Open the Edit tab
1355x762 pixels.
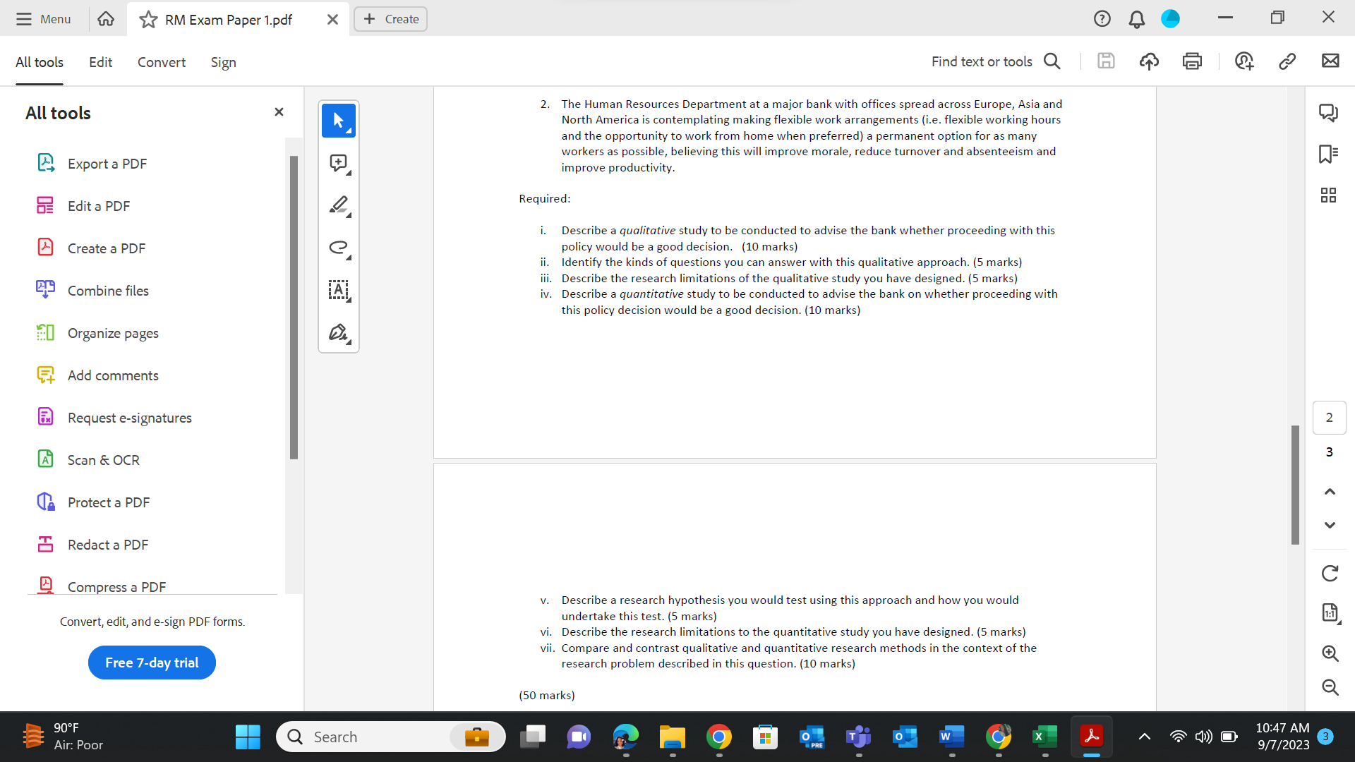click(100, 62)
